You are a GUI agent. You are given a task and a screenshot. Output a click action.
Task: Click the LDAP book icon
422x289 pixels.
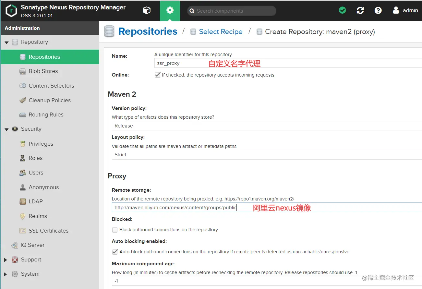coord(23,202)
